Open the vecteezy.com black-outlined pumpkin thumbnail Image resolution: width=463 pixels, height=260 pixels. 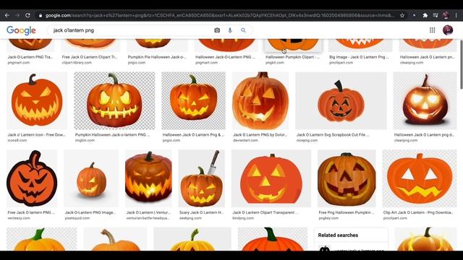point(32,178)
